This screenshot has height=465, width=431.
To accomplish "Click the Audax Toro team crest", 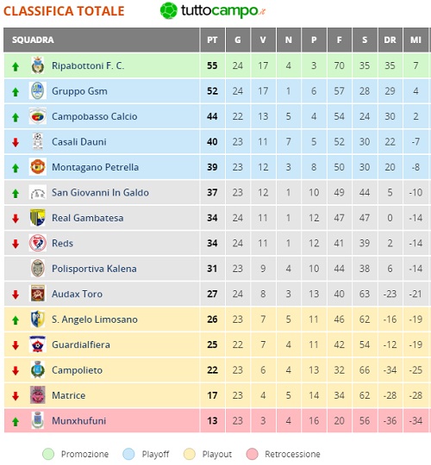I will point(38,294).
